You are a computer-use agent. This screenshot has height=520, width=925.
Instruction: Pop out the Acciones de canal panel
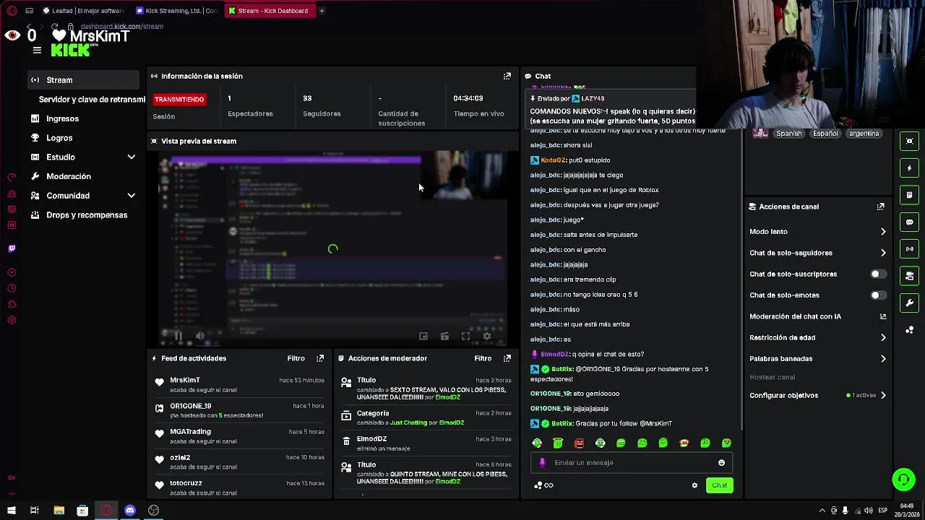tap(881, 207)
